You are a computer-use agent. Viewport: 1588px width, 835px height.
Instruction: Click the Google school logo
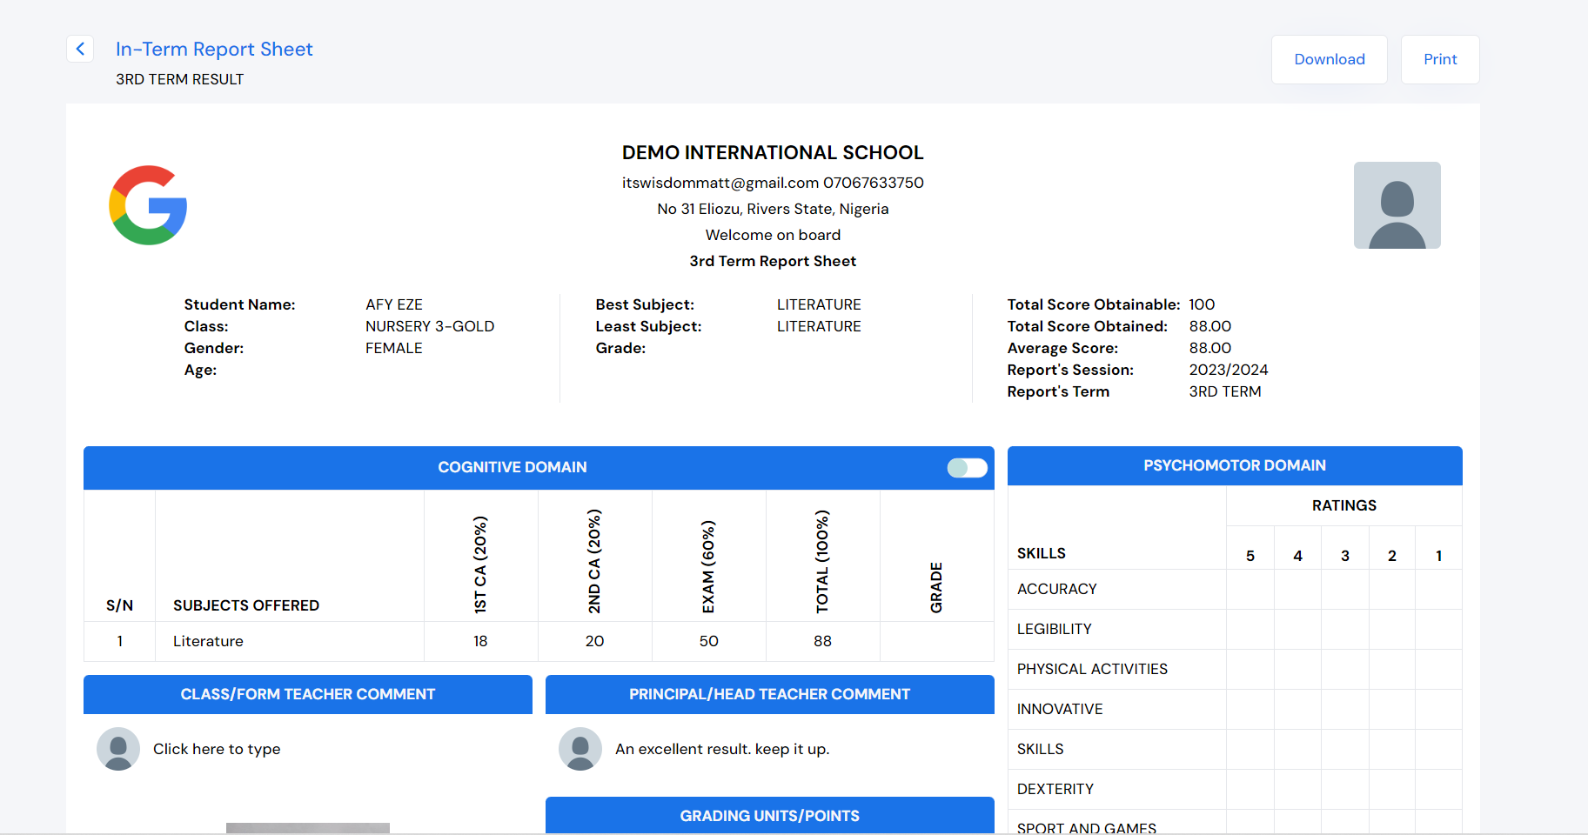tap(148, 205)
